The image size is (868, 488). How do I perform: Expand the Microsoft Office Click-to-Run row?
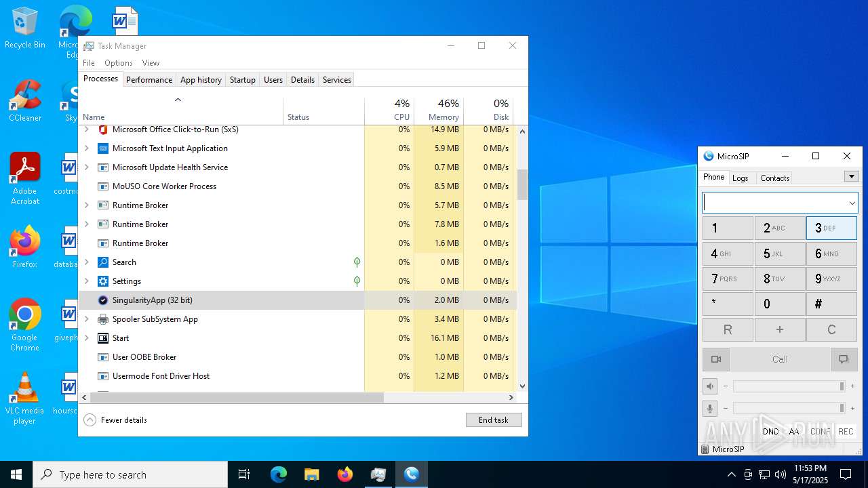click(86, 129)
